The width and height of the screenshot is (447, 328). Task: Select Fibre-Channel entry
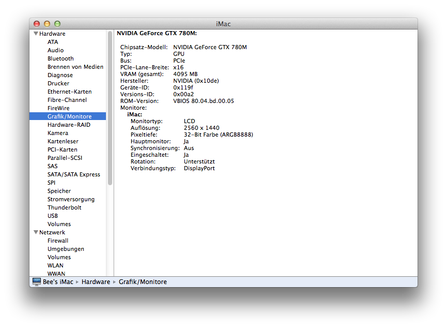tap(67, 100)
